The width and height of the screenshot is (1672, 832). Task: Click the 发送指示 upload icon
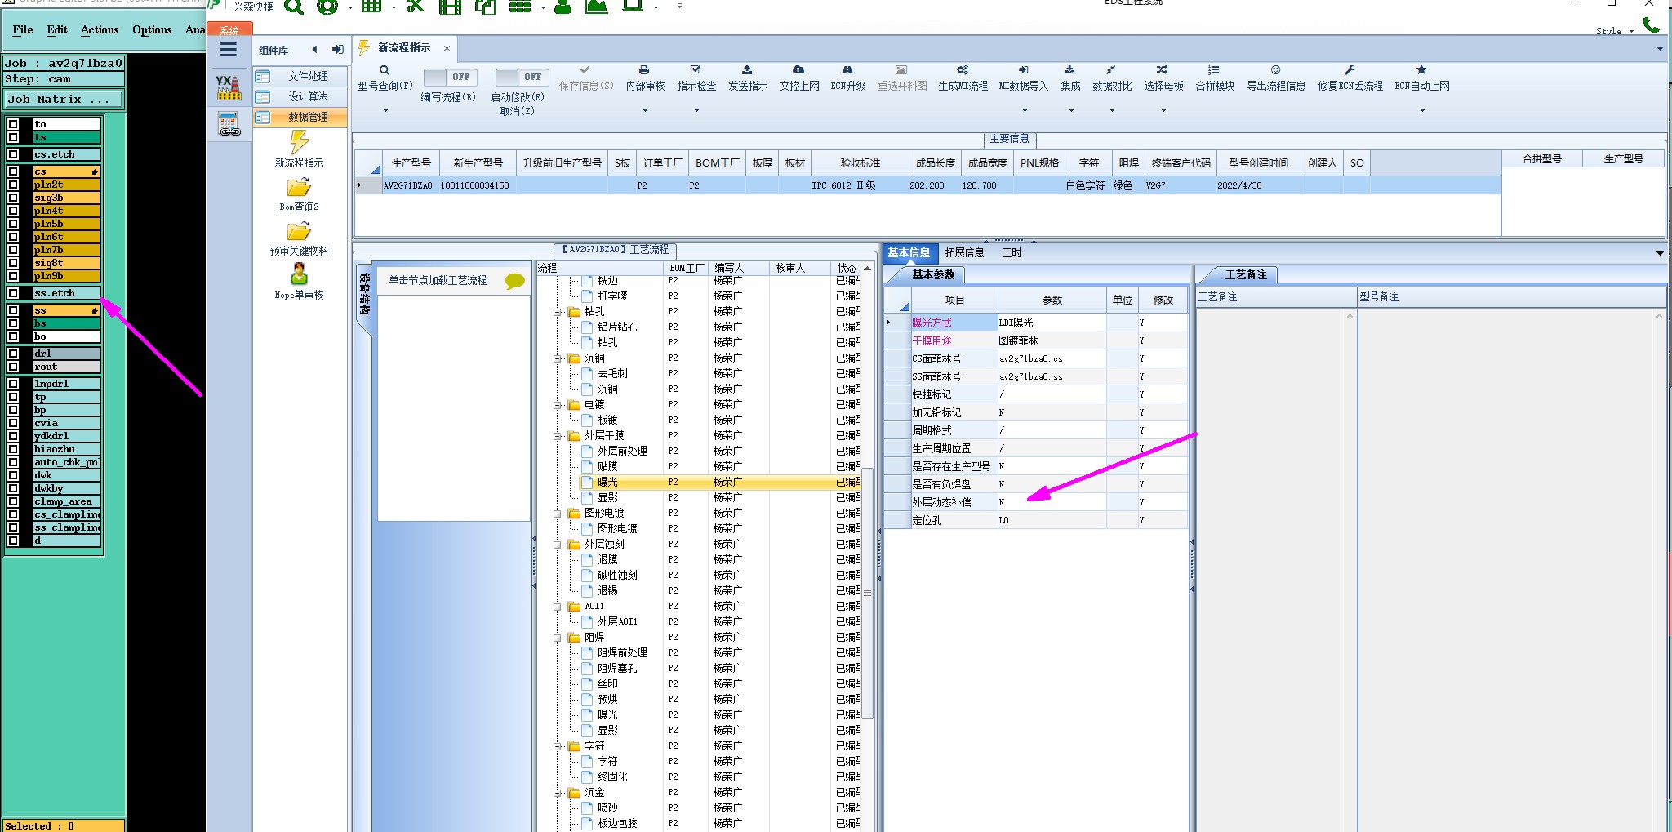point(747,70)
